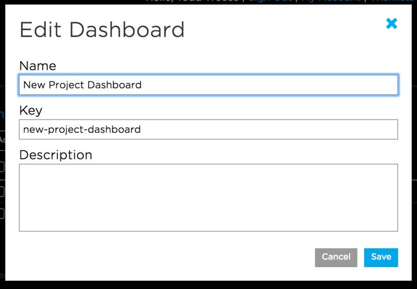
Task: Toggle the first checkbox at the left edge
Action: (x=2, y=167)
